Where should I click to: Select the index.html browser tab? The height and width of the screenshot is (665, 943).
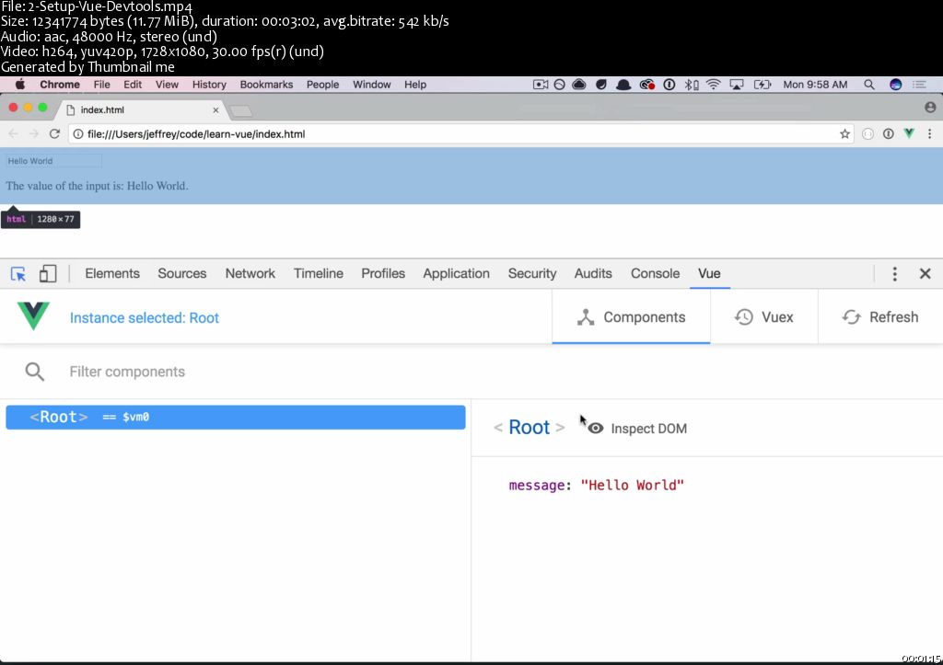coord(141,110)
